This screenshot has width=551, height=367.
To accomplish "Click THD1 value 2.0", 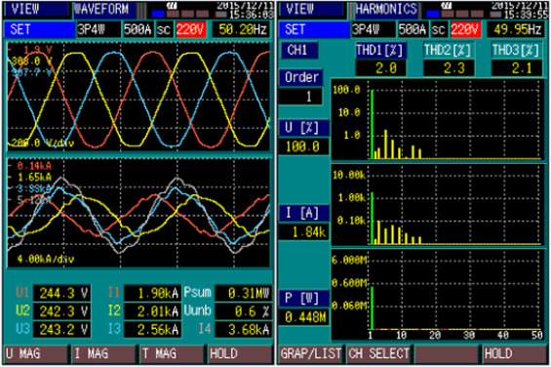I will pos(380,68).
